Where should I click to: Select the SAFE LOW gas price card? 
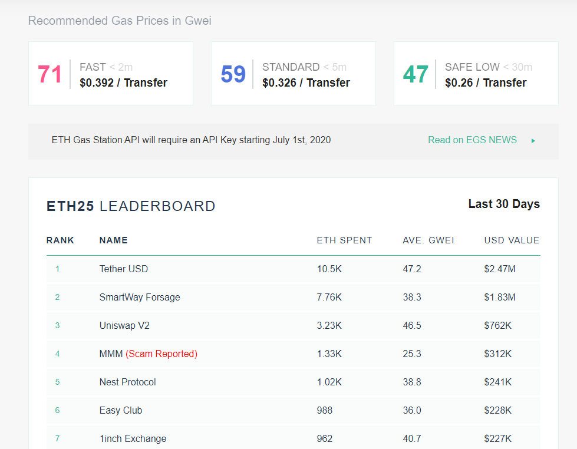476,74
